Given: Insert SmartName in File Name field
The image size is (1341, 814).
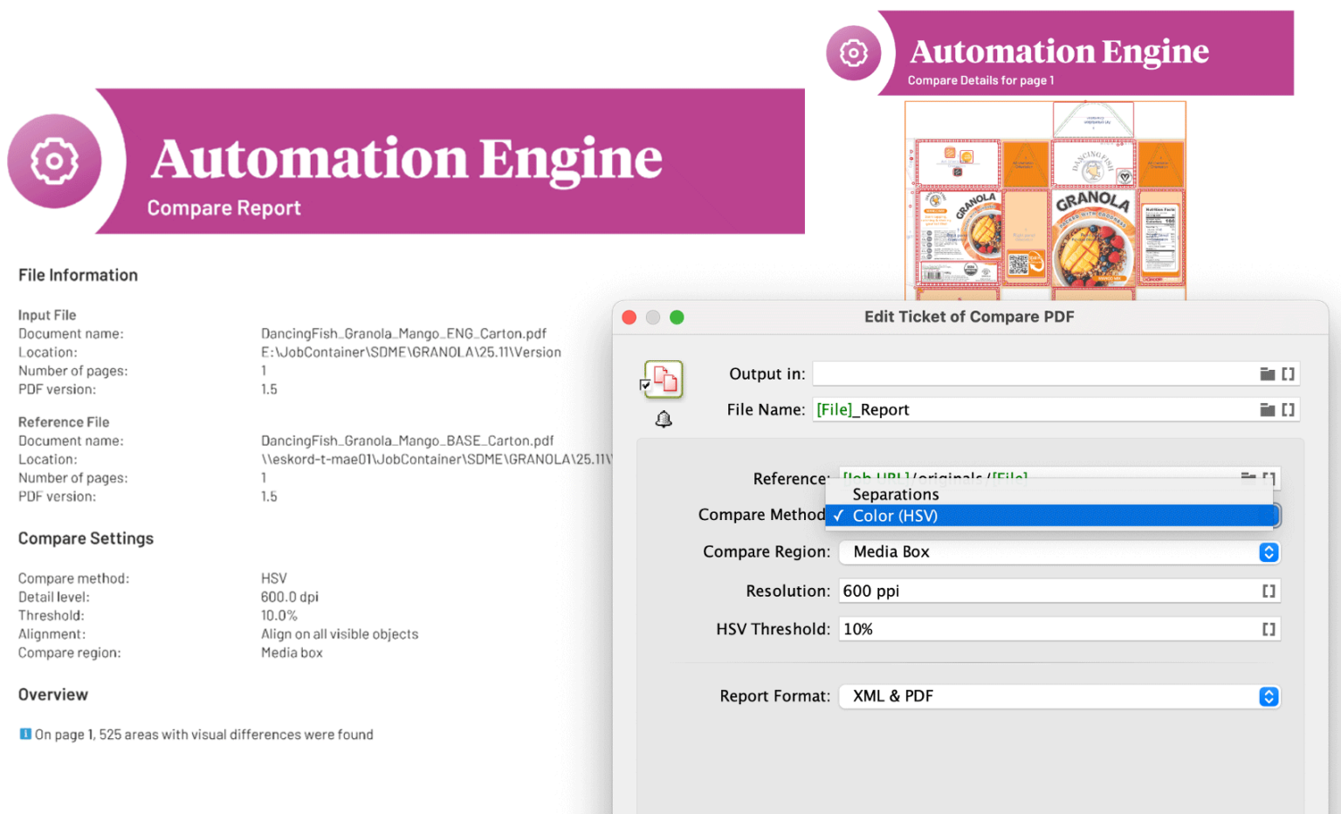Looking at the screenshot, I should point(1288,410).
